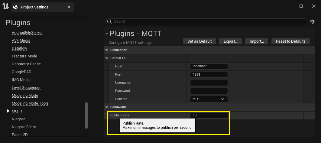Open Paper 2D plugin settings
The image size is (321, 143).
pos(20,135)
